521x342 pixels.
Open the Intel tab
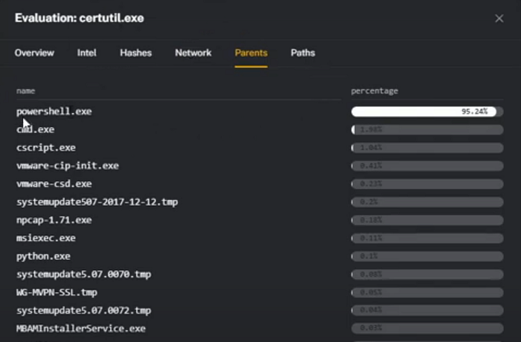point(87,53)
